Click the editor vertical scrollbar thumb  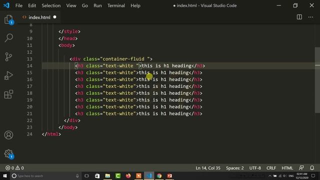(317, 80)
